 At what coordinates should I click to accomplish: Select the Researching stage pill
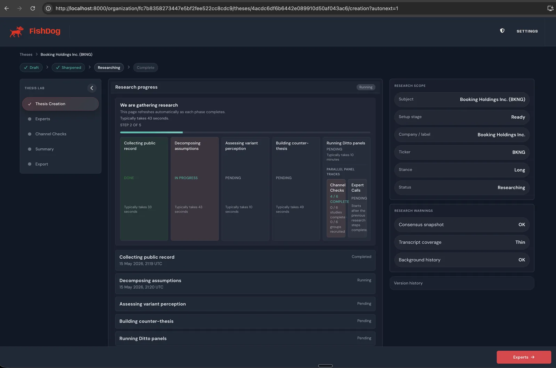[x=109, y=67]
